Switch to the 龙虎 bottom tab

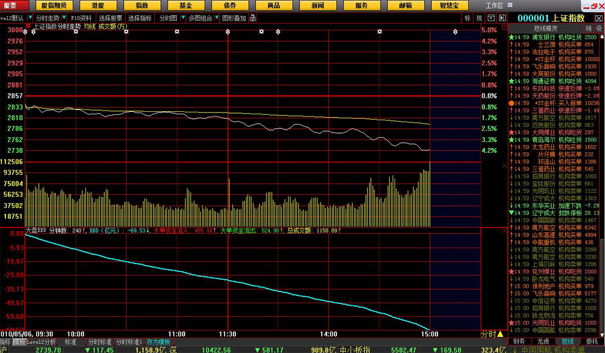[x=544, y=342]
